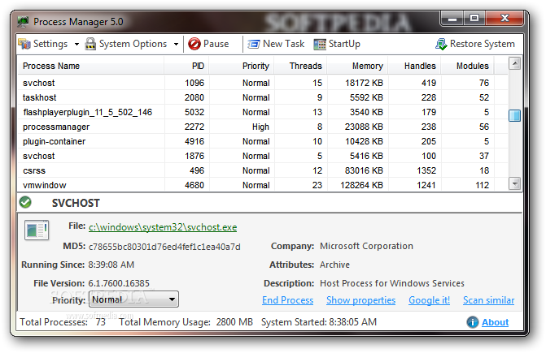Click End Process link
The height and width of the screenshot is (353, 546).
click(x=287, y=300)
